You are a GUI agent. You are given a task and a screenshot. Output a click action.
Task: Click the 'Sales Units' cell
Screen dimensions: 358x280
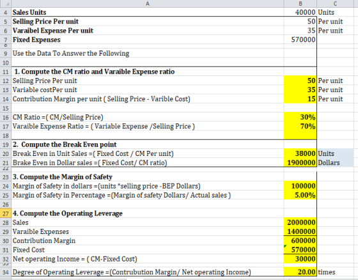click(x=148, y=12)
